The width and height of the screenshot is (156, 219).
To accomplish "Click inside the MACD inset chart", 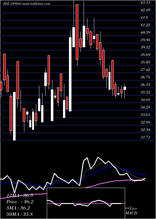I will (86, 203).
